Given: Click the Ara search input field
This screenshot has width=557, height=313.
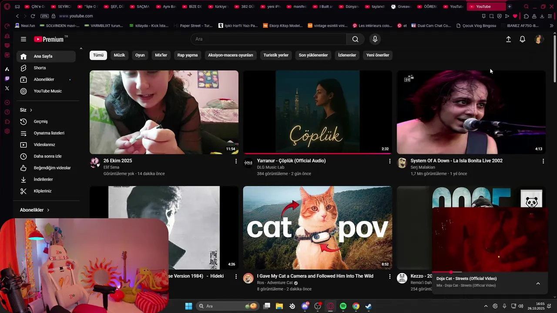Looking at the screenshot, I should (x=268, y=39).
